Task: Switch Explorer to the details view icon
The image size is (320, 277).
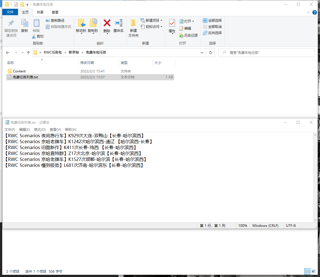Action: [x=307, y=271]
